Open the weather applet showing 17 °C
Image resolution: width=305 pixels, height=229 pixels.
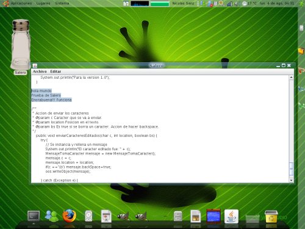pyautogui.click(x=249, y=4)
